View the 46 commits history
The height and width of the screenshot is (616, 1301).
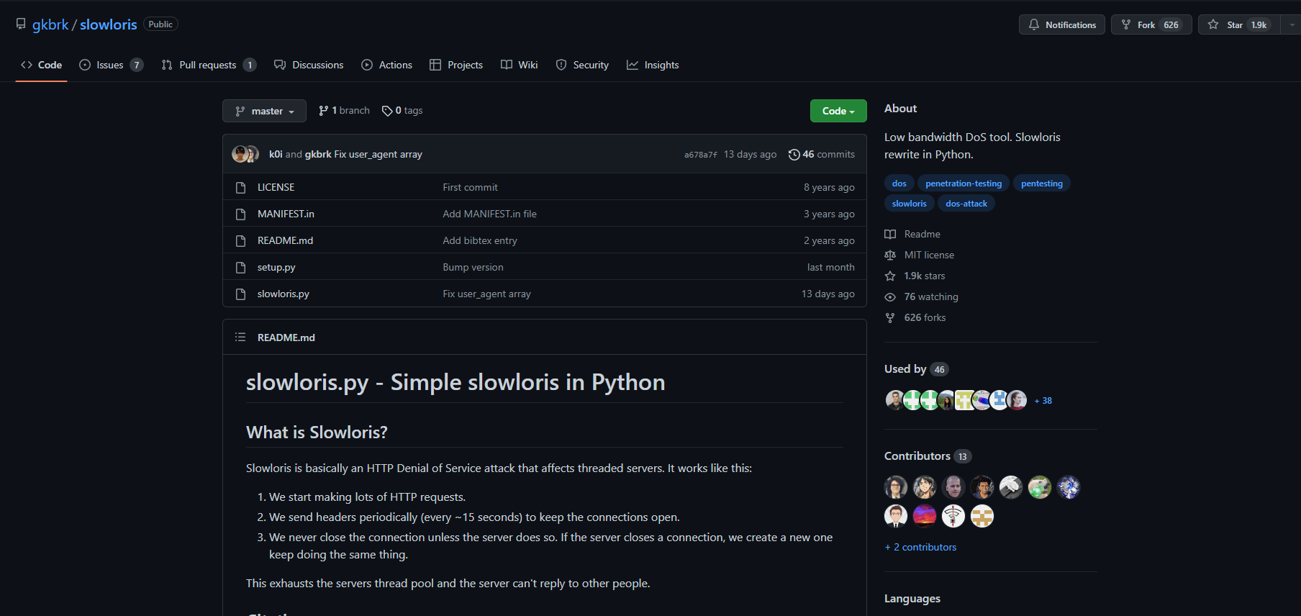pos(822,154)
